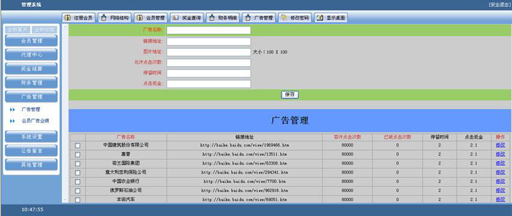The image size is (512, 216).
Task: Click 修改 for 本田汽车 row
Action: (500, 199)
